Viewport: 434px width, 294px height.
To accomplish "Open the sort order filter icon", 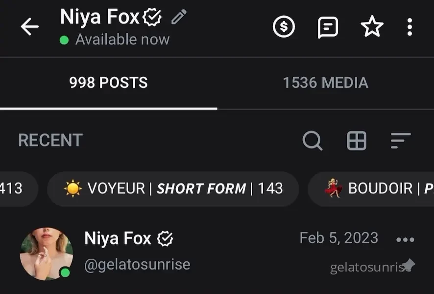I will point(400,141).
